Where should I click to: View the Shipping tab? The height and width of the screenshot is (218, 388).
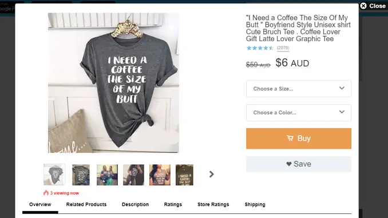(x=255, y=204)
